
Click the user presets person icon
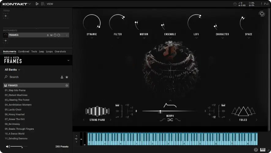tap(62, 77)
